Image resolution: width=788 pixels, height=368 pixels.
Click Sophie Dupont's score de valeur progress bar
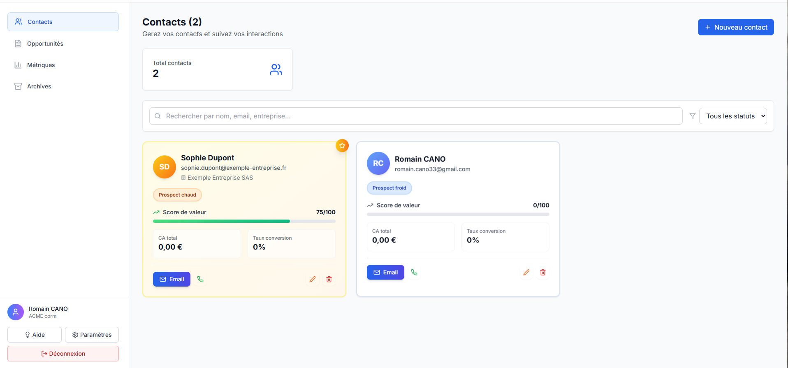244,221
